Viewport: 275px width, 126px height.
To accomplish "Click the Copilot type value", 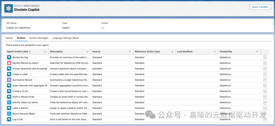I will 66,28.
